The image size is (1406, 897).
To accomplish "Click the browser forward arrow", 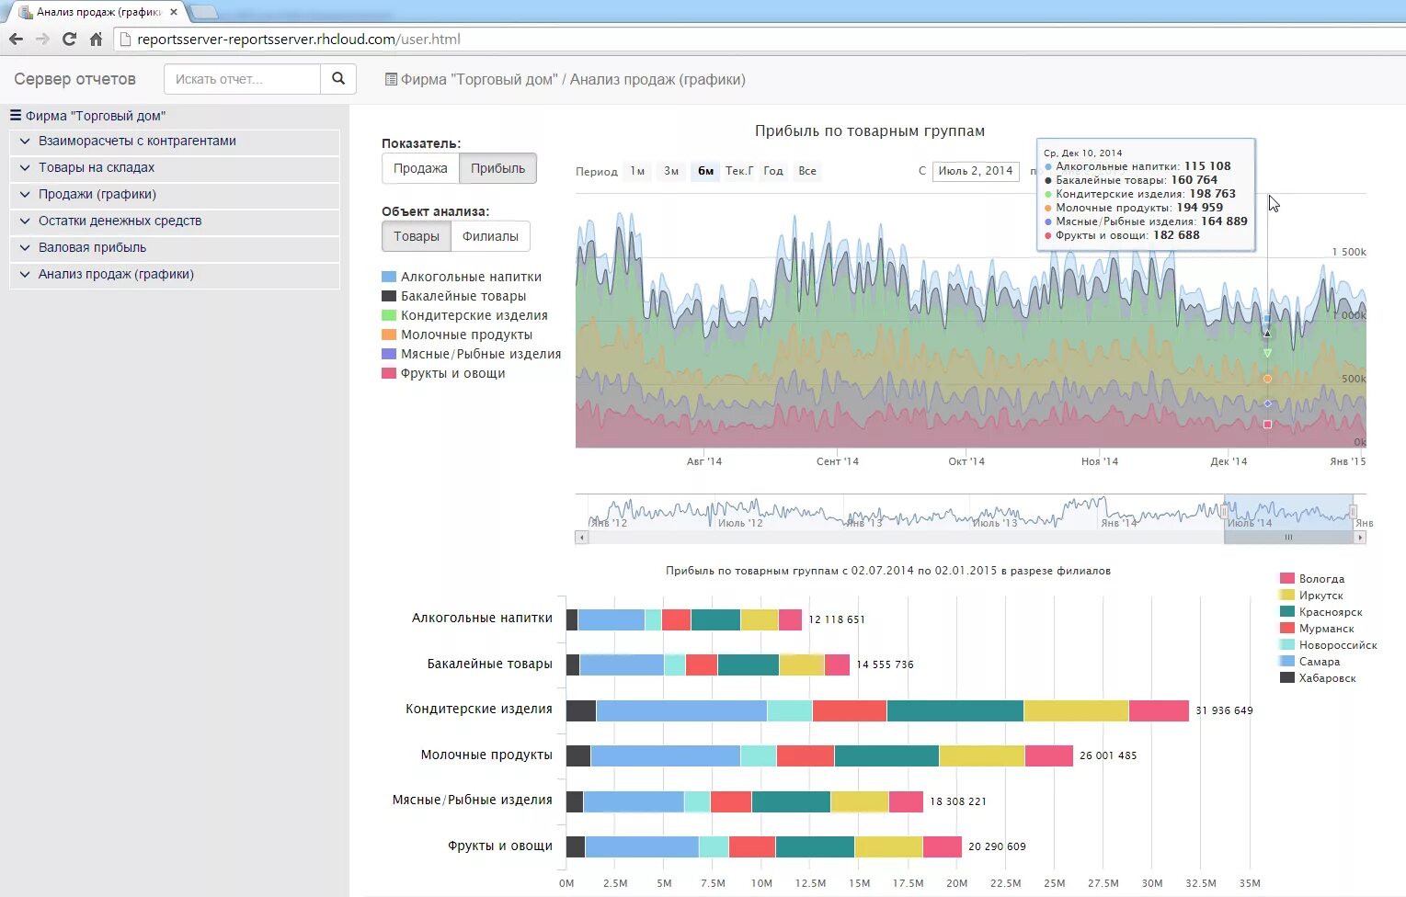I will pos(42,39).
